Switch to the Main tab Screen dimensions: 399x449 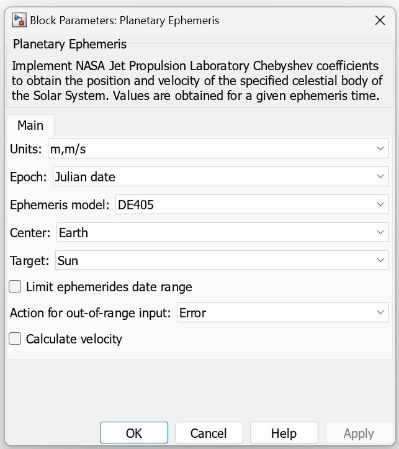(x=30, y=125)
